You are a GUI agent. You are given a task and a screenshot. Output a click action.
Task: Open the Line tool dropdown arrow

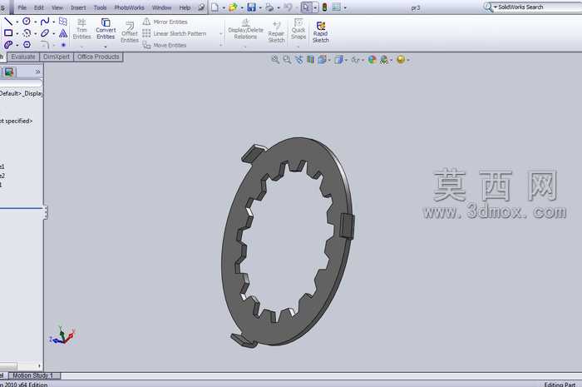17,22
